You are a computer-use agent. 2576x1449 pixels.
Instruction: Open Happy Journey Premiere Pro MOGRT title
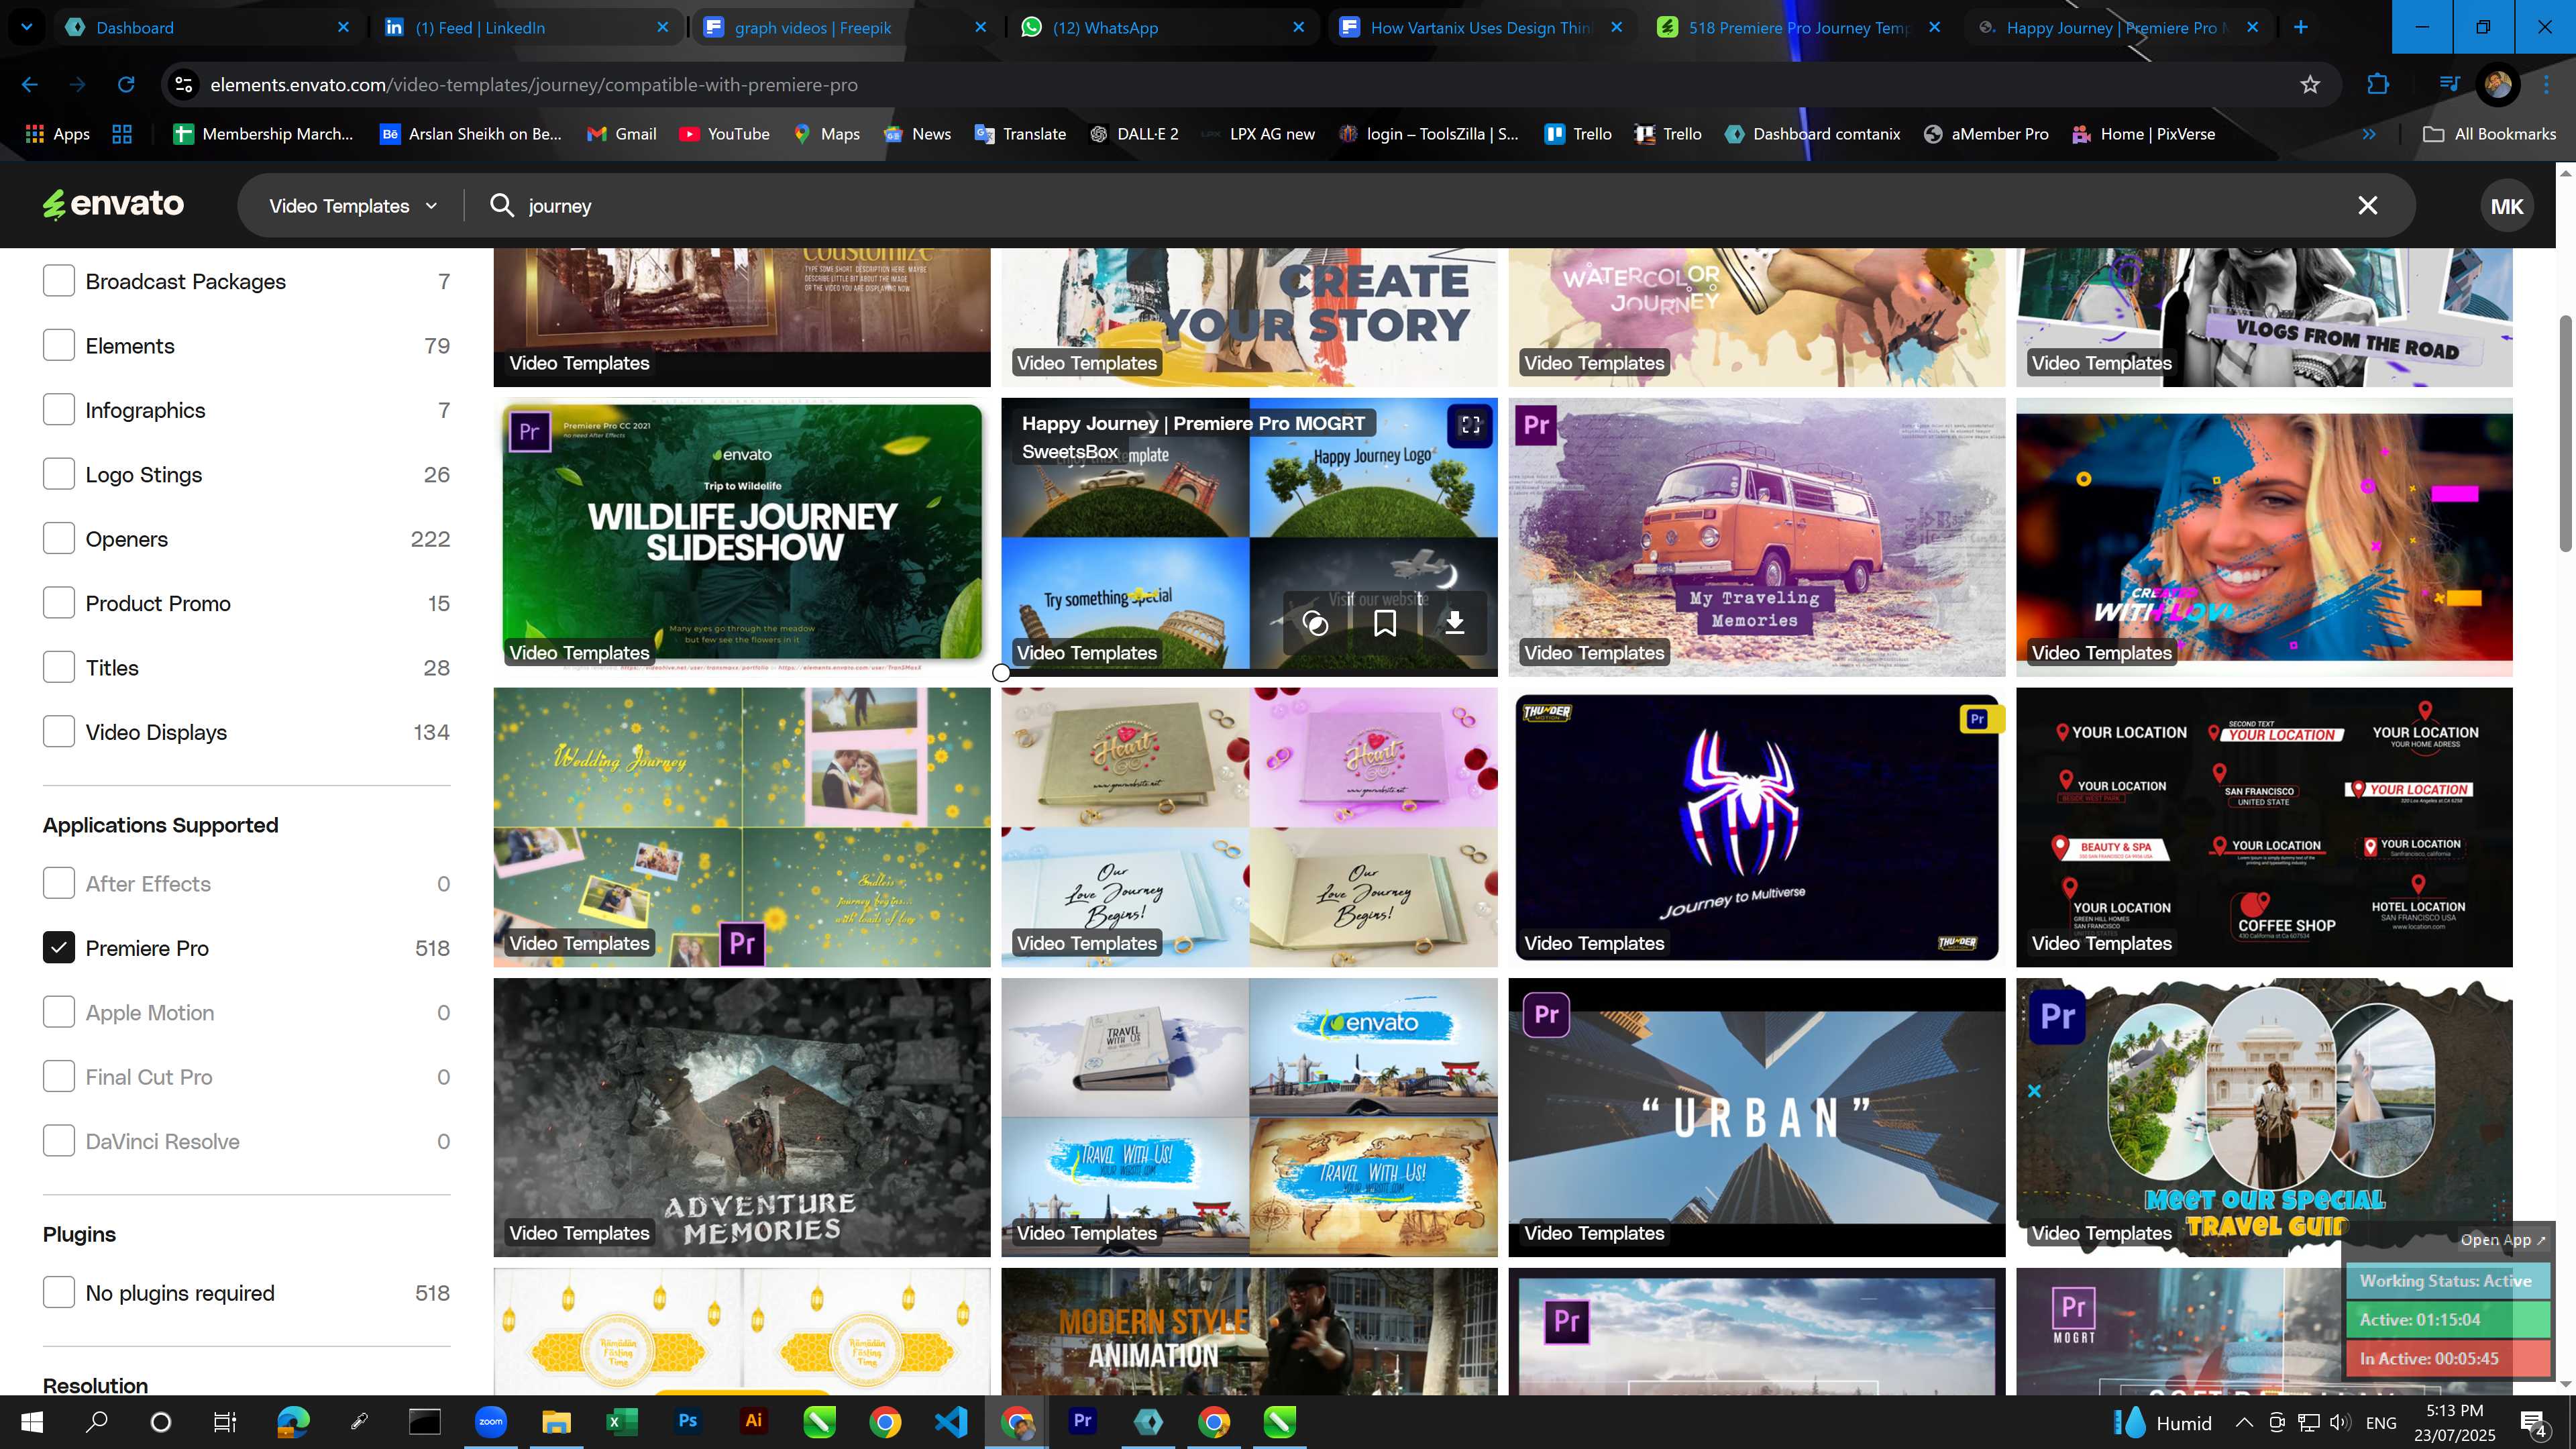[x=1192, y=423]
